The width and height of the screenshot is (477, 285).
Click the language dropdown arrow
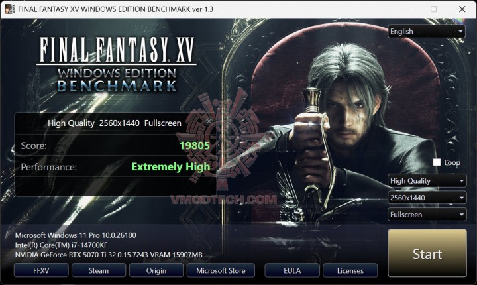pyautogui.click(x=460, y=31)
